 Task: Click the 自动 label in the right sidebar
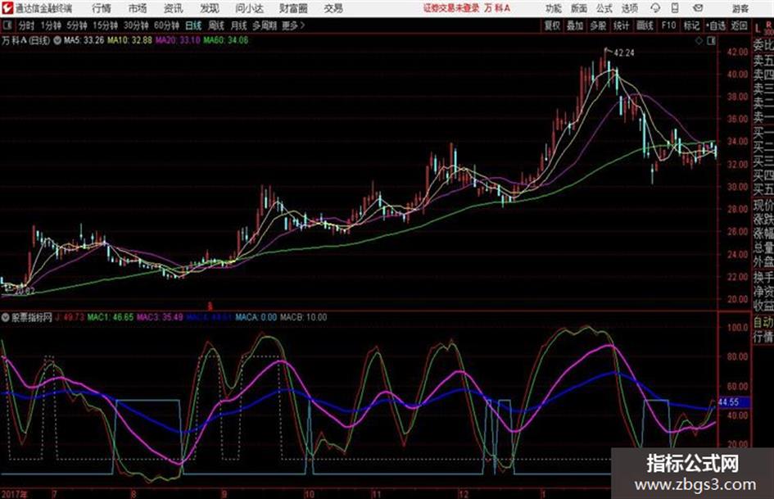click(x=763, y=322)
